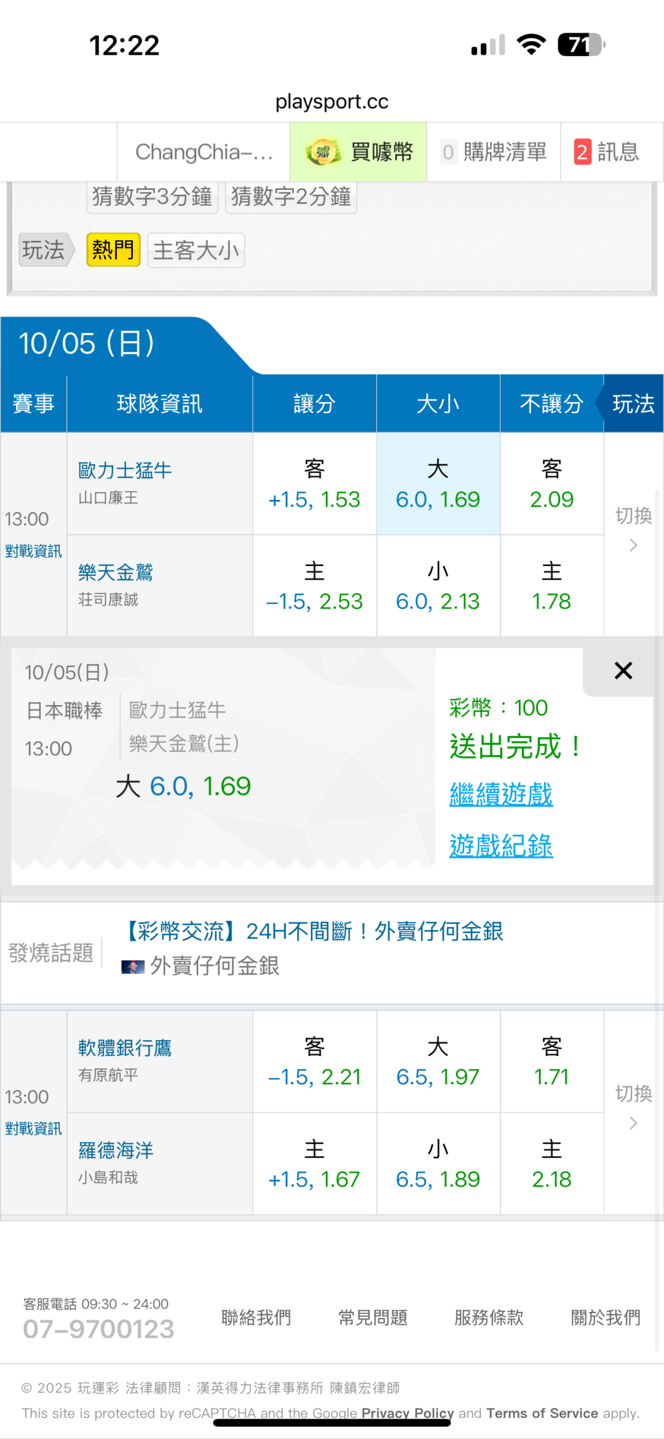
Task: Open author 外賣仔何金銀 profile
Action: point(215,966)
